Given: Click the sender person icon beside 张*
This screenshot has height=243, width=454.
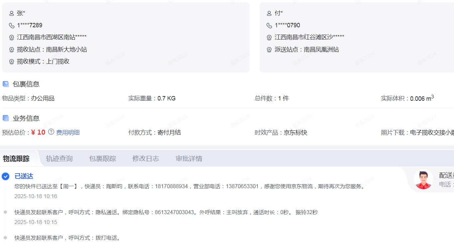Looking at the screenshot, I should tap(12, 14).
